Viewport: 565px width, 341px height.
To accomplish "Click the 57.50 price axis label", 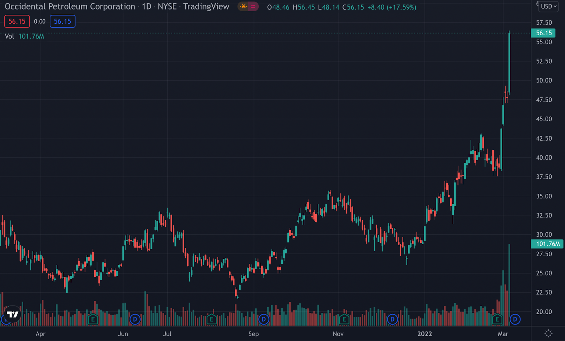I will coord(544,23).
